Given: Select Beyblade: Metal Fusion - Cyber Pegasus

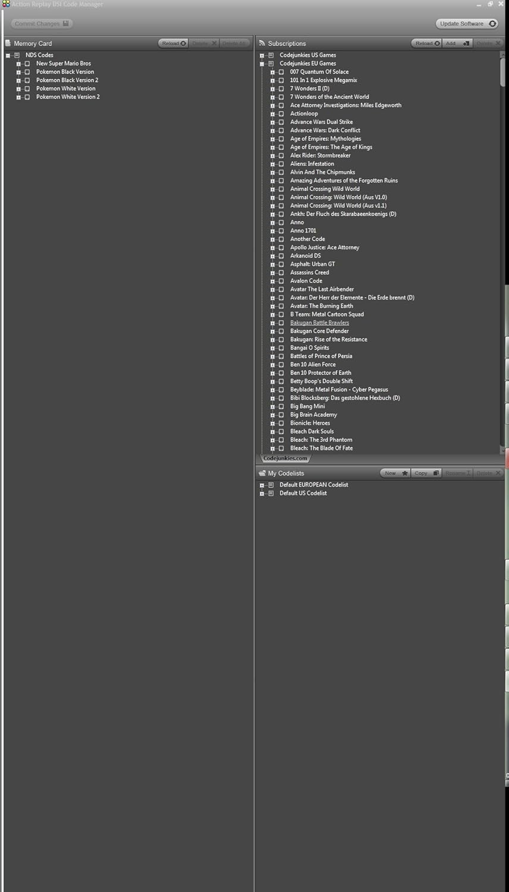Looking at the screenshot, I should [339, 390].
